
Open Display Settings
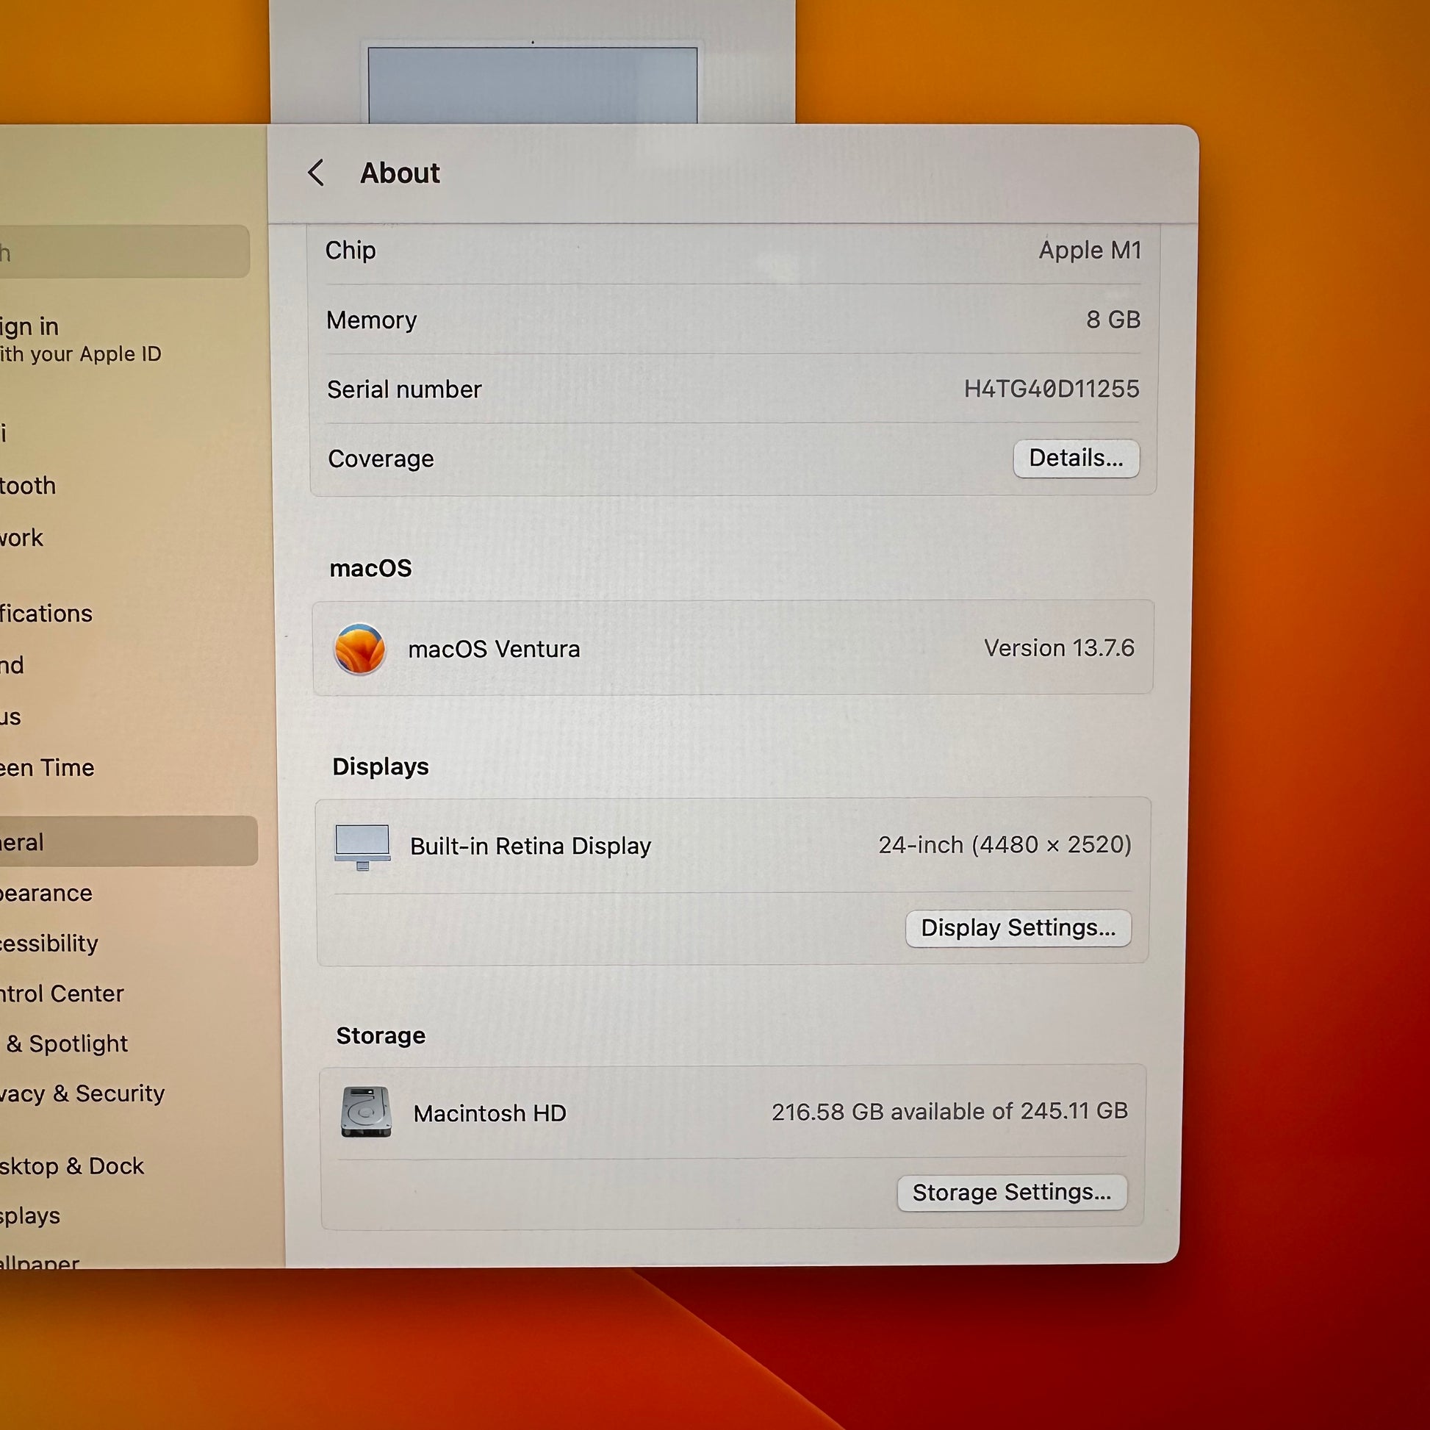point(1018,927)
